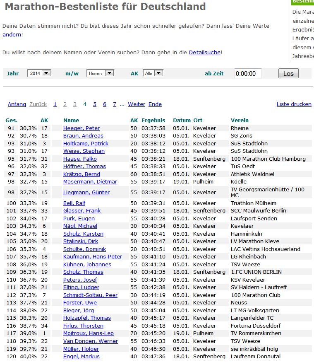Open runner Elting, Ludger
The height and width of the screenshot is (362, 314).
point(81,287)
